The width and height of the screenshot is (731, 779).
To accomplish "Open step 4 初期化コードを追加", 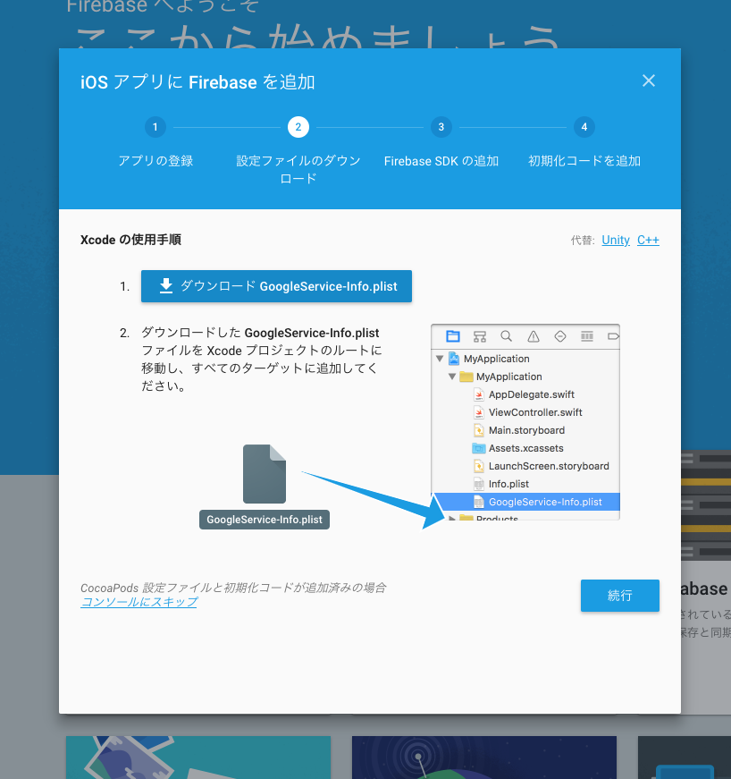I will tap(584, 127).
